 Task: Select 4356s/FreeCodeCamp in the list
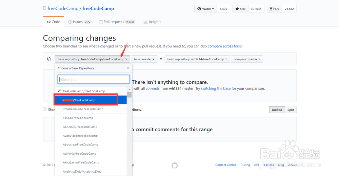click(91, 118)
